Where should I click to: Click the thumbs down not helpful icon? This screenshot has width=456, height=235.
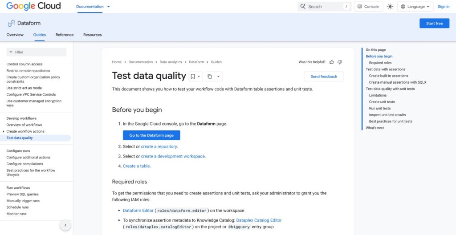click(x=340, y=62)
